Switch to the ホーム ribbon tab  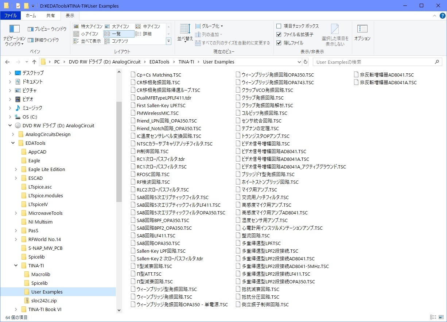click(x=31, y=15)
